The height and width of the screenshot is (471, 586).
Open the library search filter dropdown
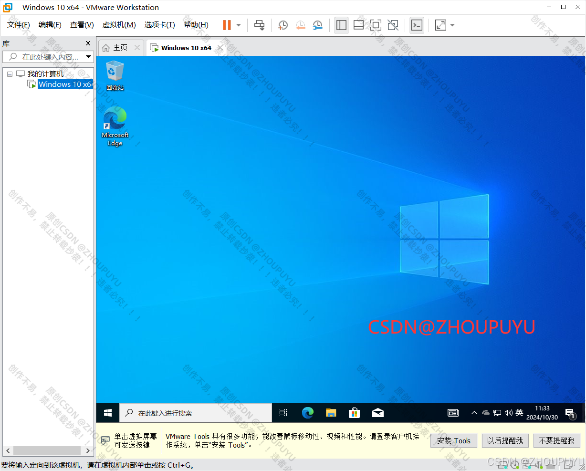point(89,57)
